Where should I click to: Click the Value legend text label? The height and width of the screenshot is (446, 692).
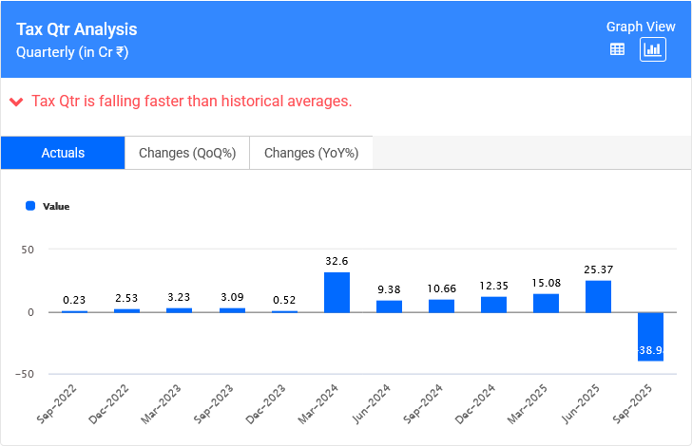point(56,206)
